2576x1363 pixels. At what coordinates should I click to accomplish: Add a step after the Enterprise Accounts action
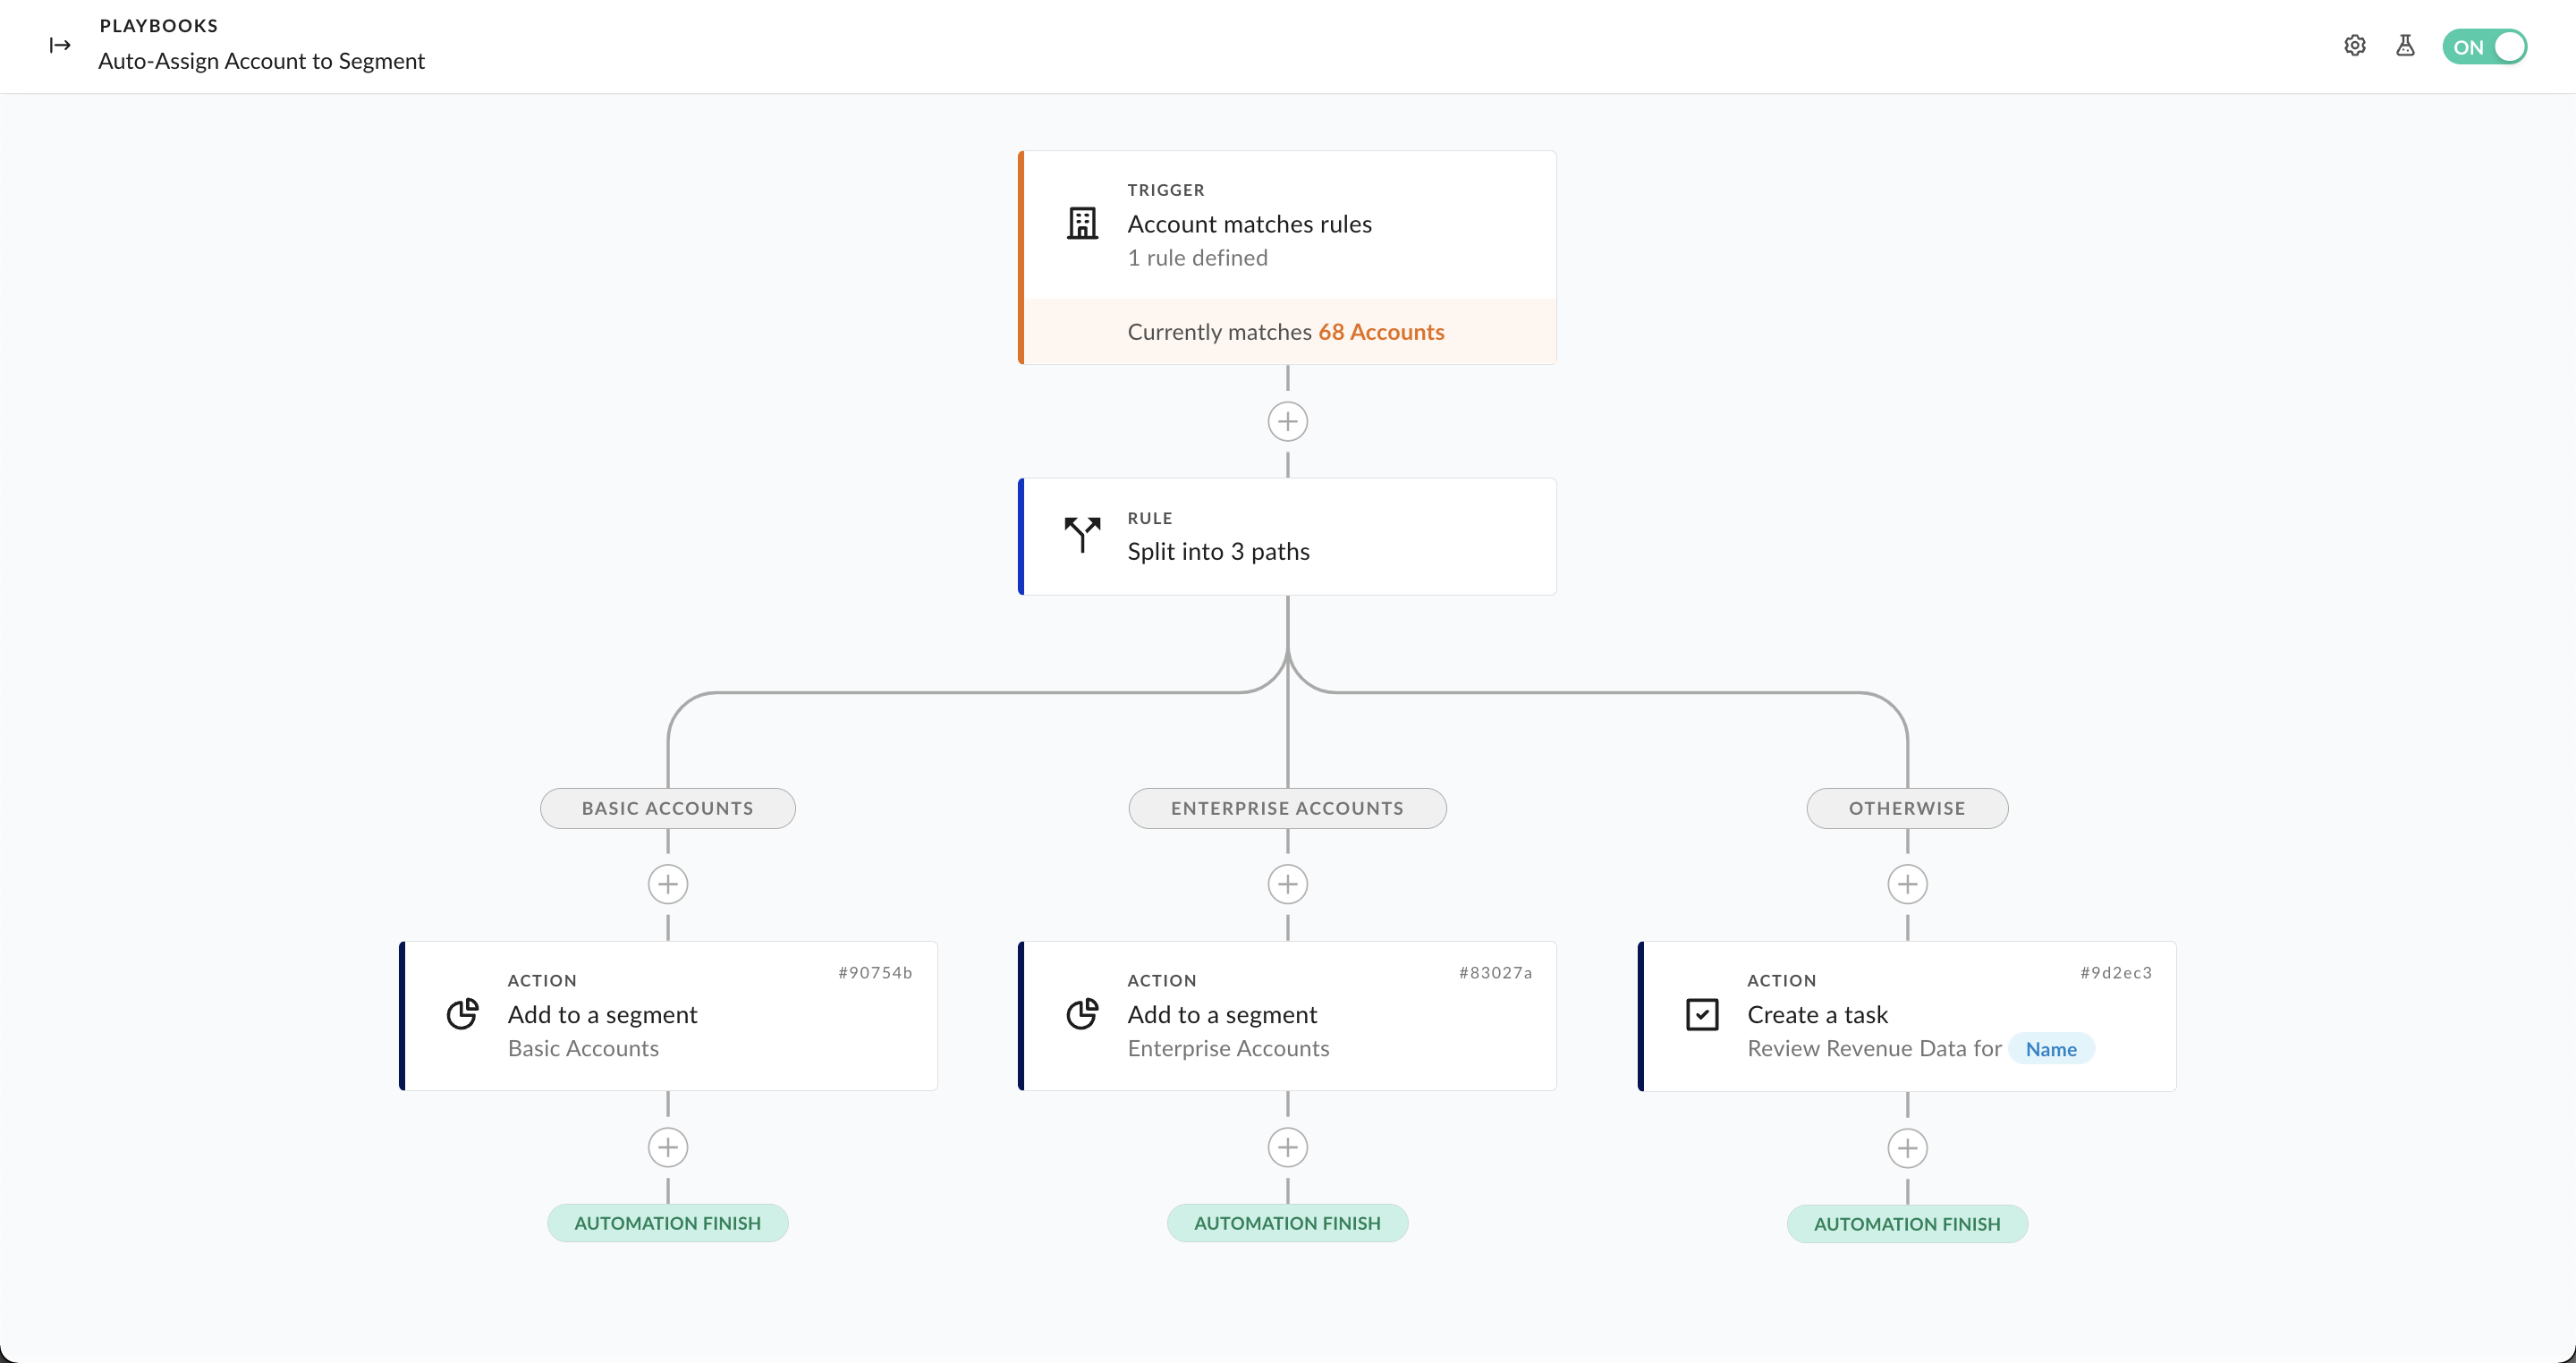[1287, 1147]
